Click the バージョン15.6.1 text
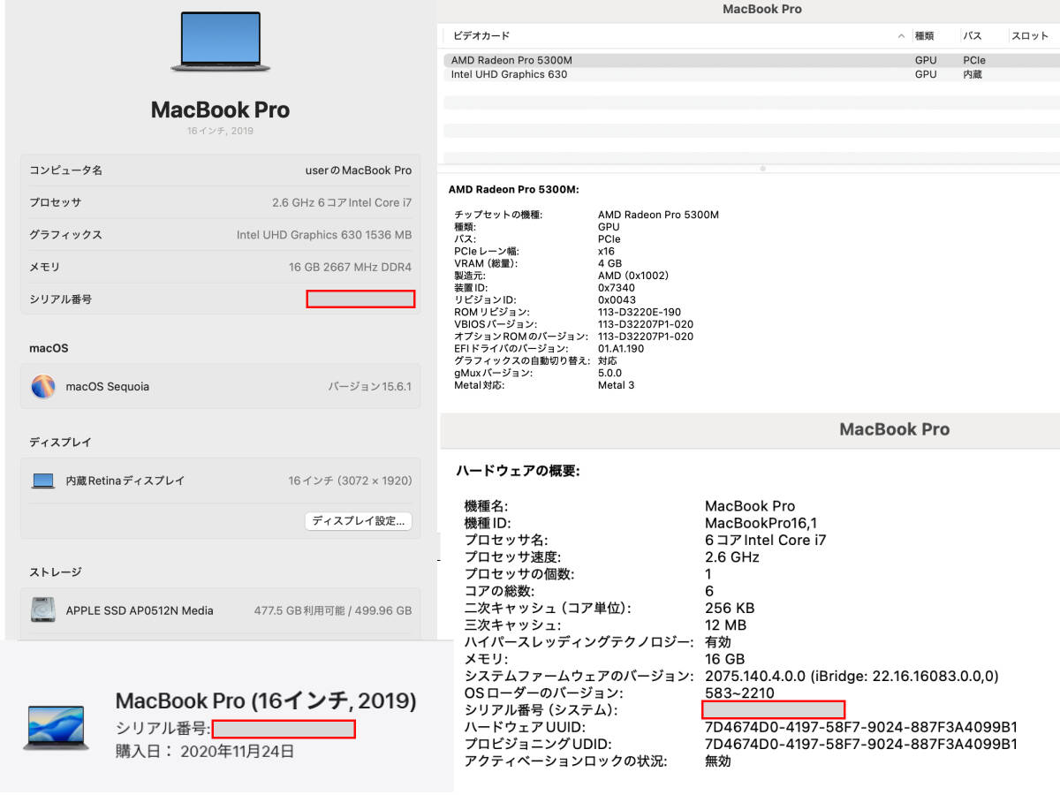The width and height of the screenshot is (1060, 795). pyautogui.click(x=370, y=387)
